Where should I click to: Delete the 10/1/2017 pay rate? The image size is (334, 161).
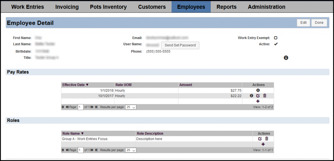(x=265, y=96)
